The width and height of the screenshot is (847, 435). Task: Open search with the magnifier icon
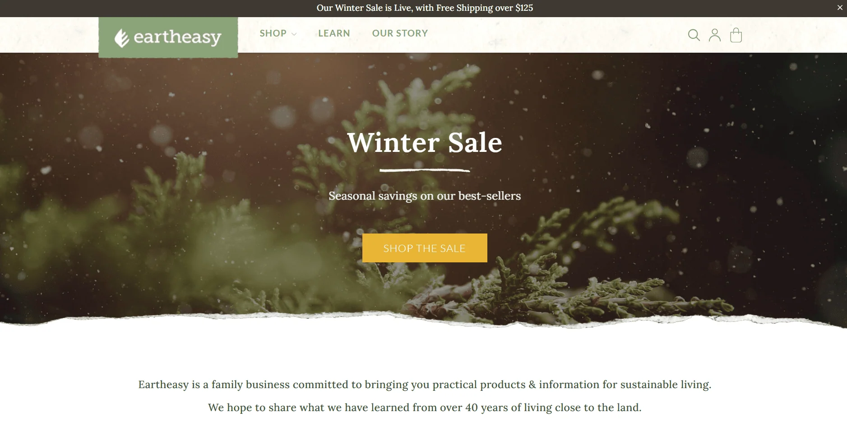click(694, 35)
